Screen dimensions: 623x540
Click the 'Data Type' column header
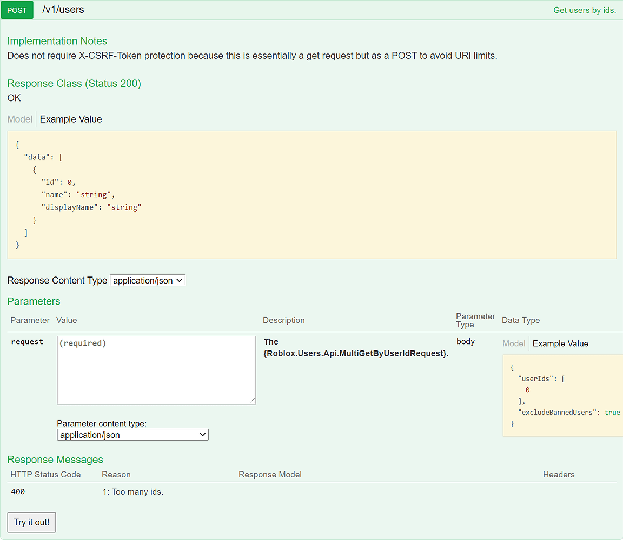(x=521, y=320)
